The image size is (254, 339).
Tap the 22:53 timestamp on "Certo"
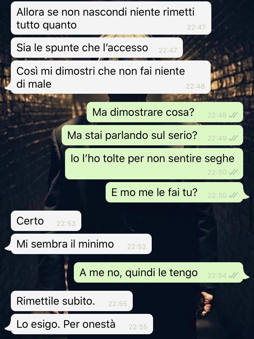coord(66,223)
